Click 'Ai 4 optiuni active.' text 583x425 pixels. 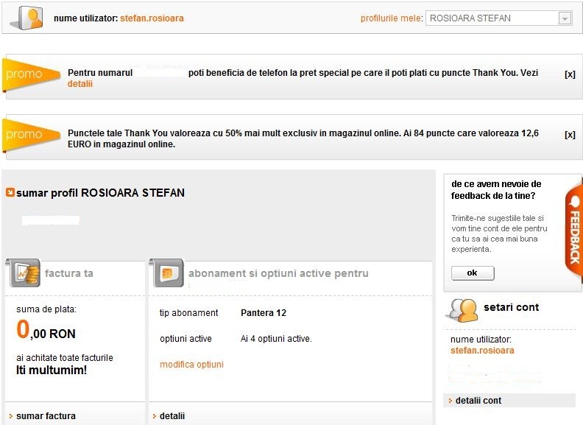coord(276,339)
